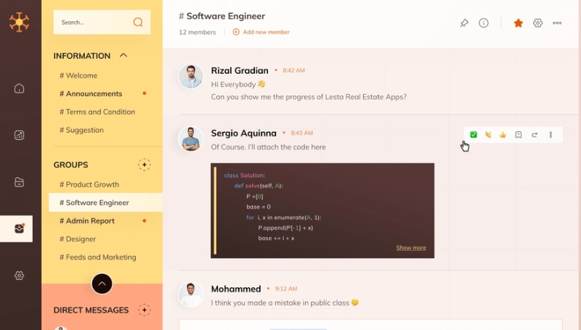This screenshot has height=330, width=581.
Task: Click the 9:12 AM timestamp
Action: 286,289
